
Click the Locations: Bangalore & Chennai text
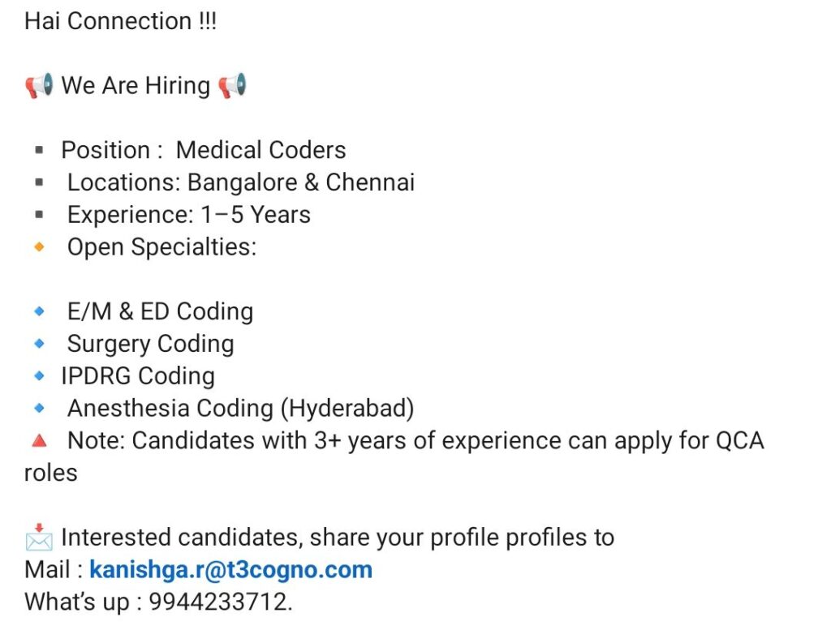240,182
